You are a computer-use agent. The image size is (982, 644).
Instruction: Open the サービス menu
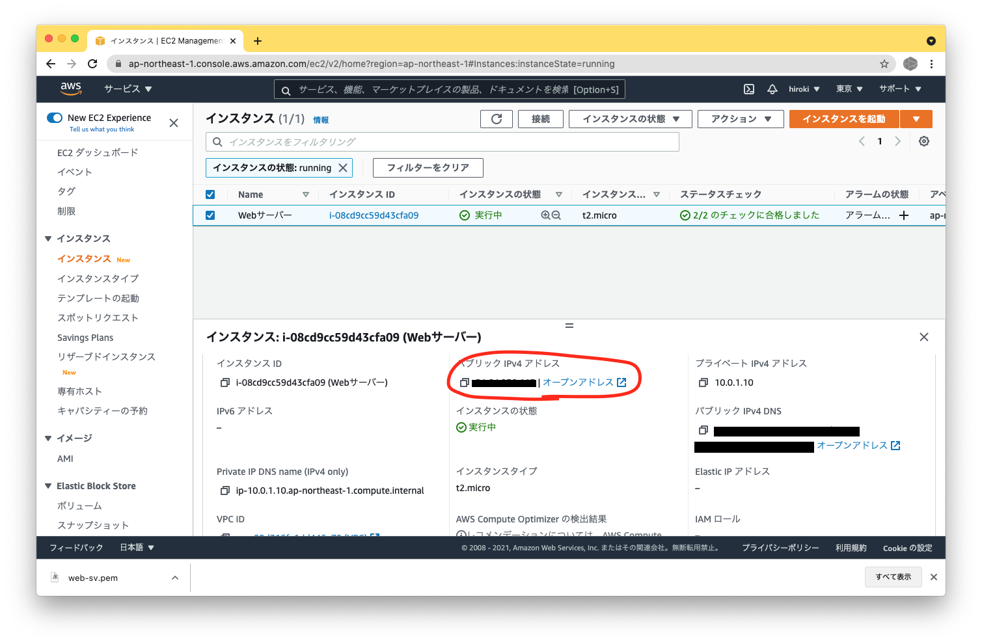tap(128, 88)
